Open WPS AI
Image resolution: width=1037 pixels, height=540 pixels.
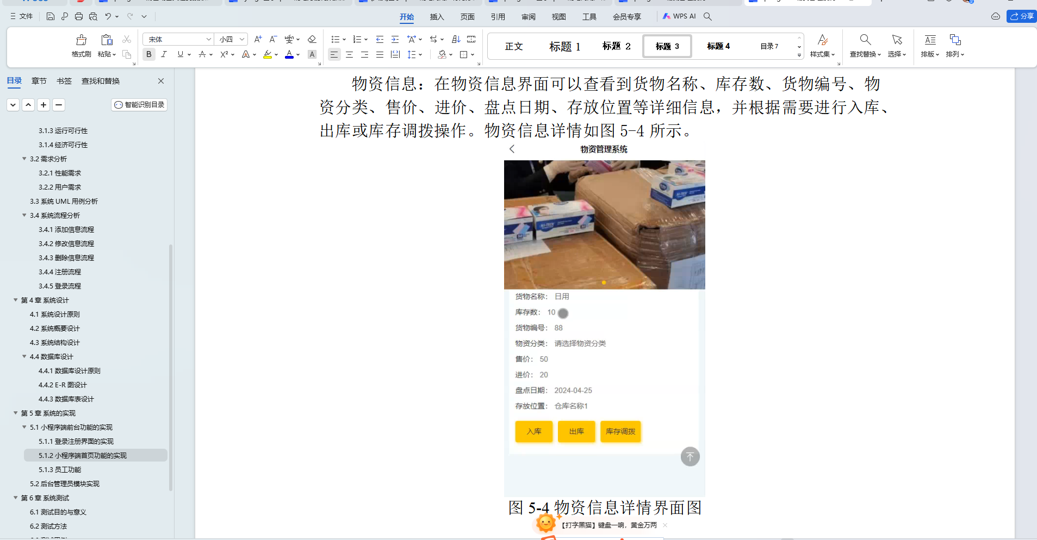coord(679,16)
